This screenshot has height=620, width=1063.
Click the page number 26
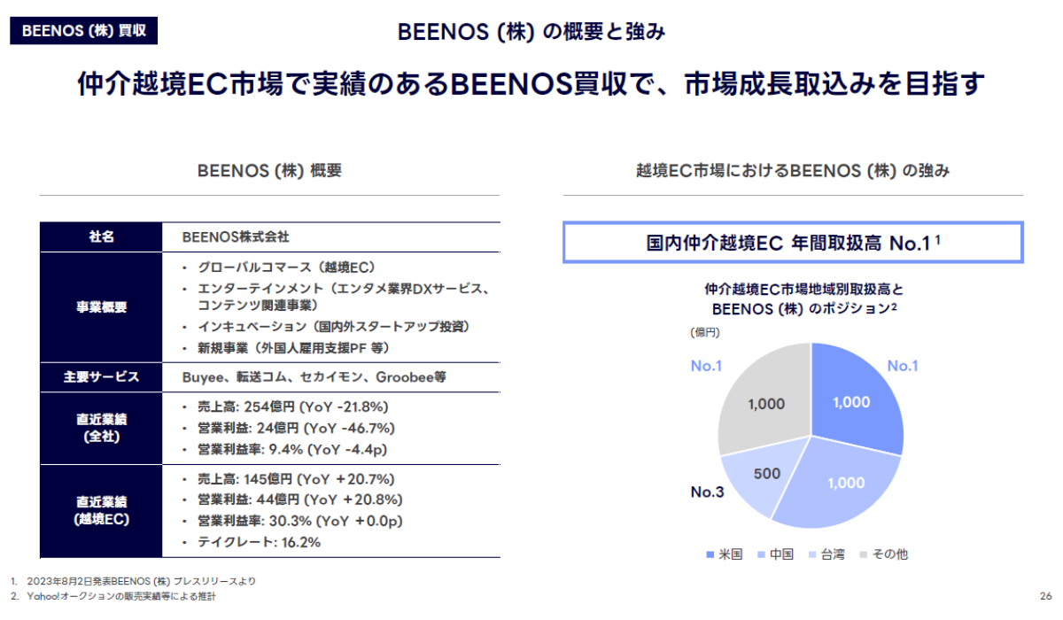pos(1045,596)
